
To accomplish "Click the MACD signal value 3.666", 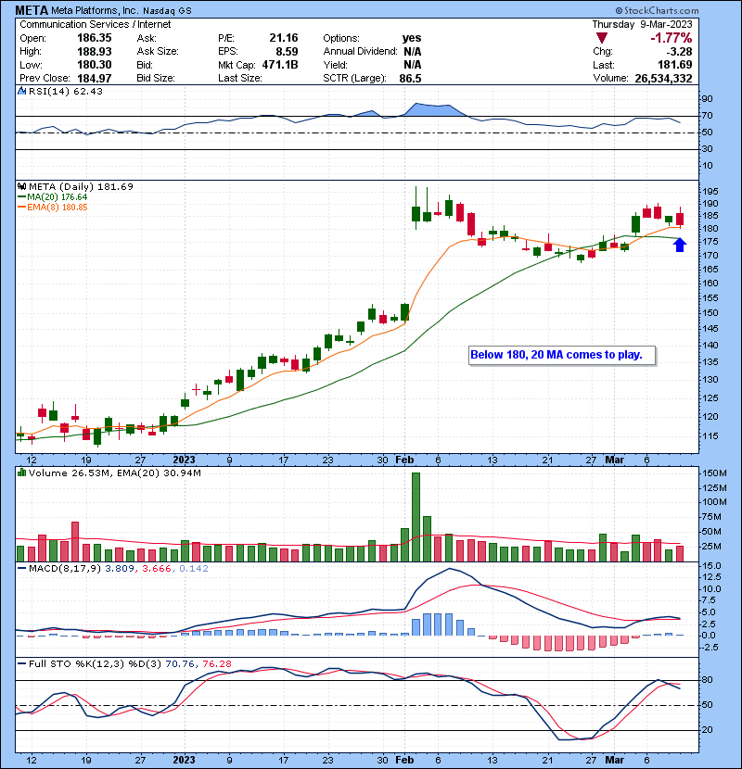I will (156, 569).
